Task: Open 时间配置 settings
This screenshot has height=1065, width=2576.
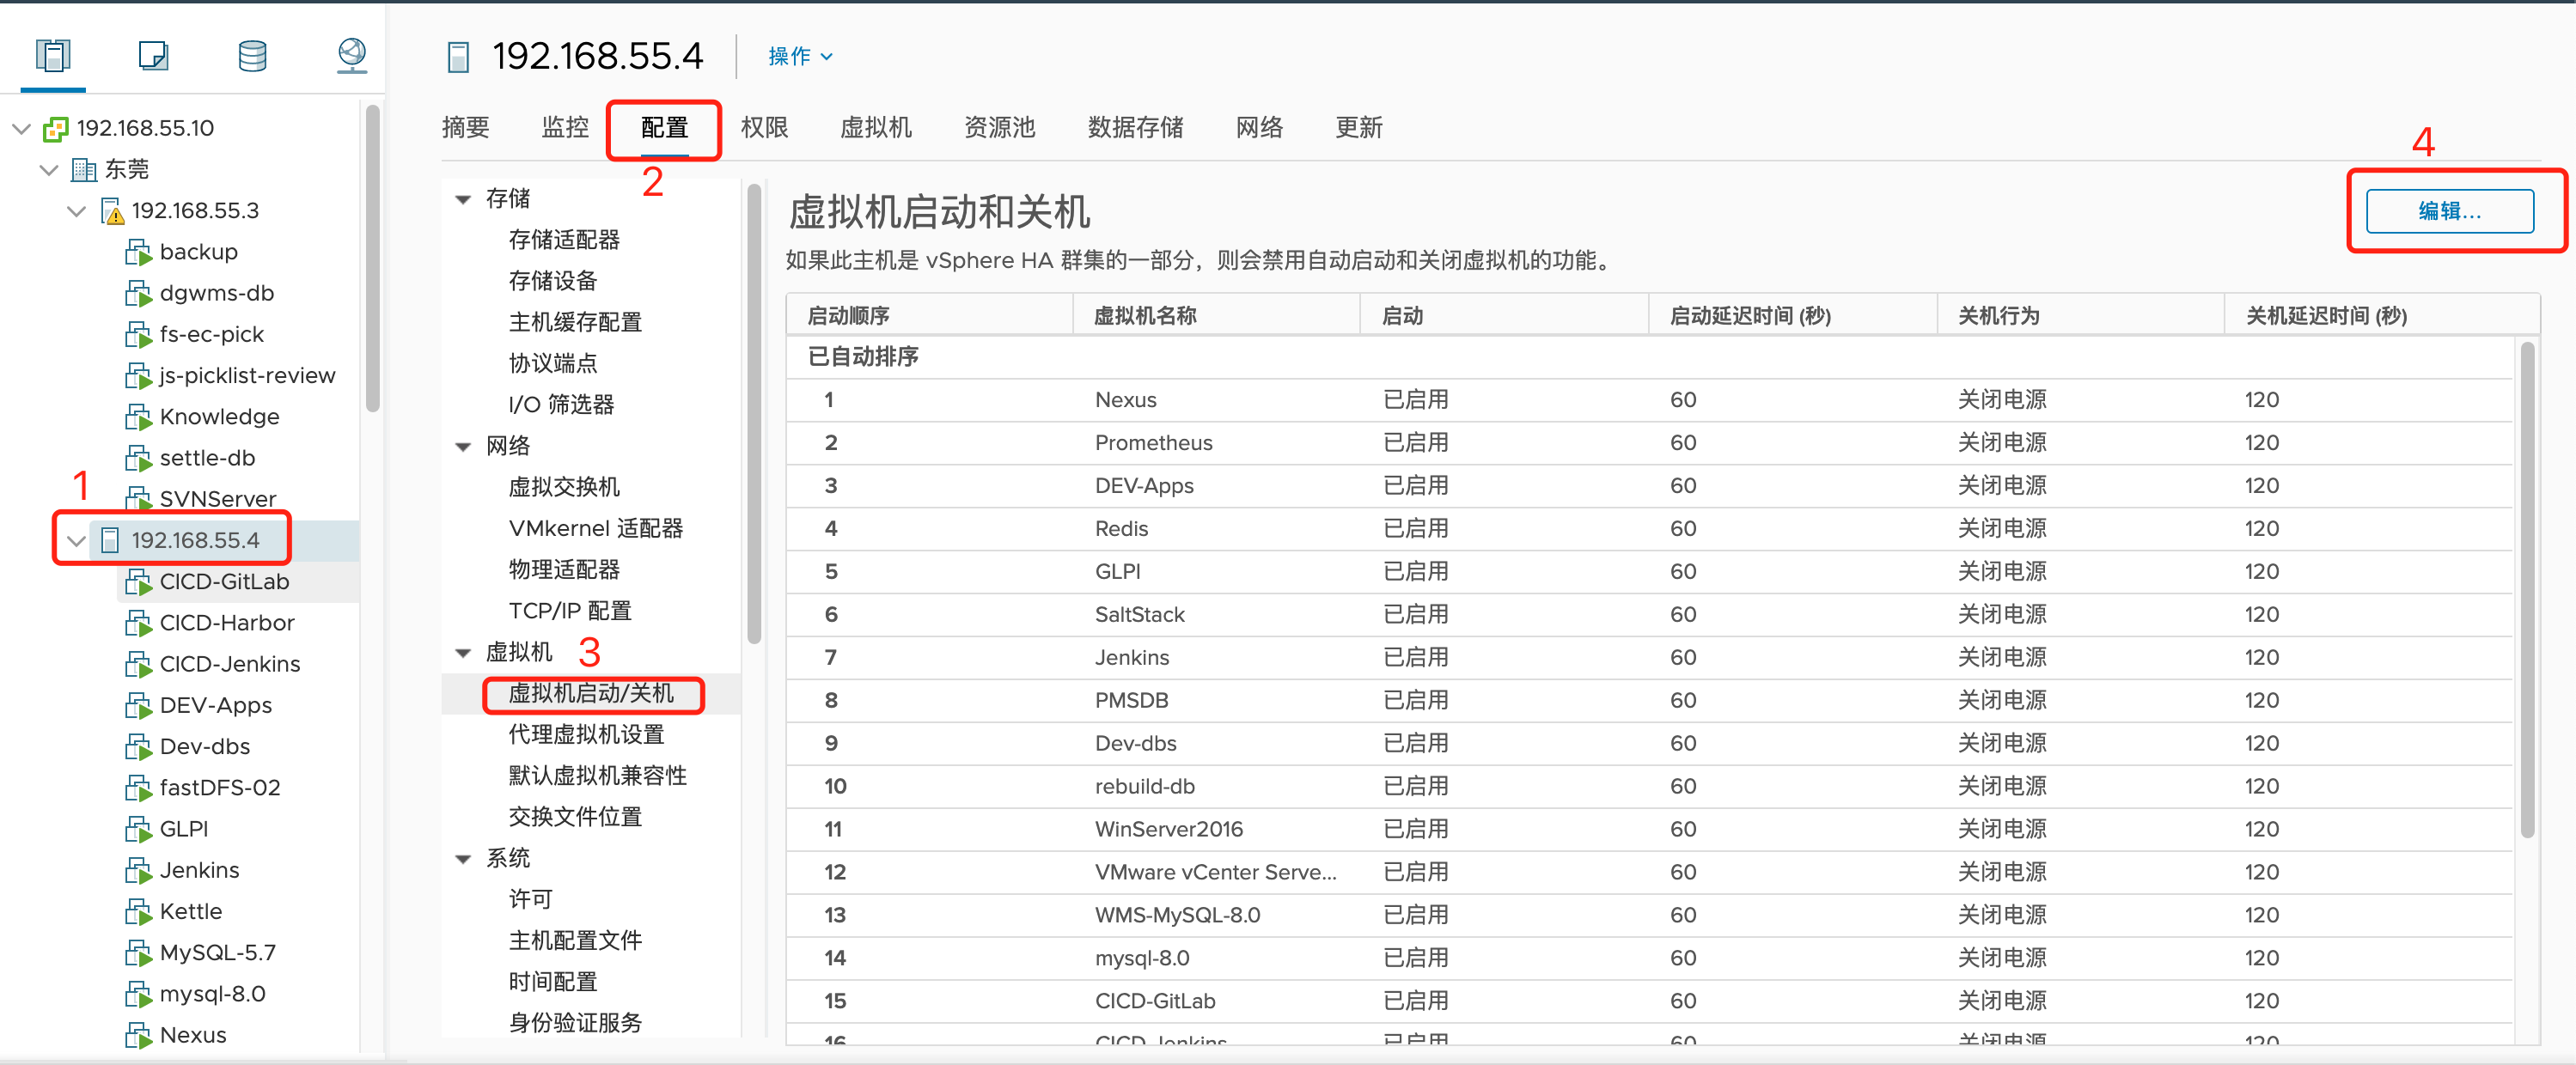Action: (x=552, y=982)
